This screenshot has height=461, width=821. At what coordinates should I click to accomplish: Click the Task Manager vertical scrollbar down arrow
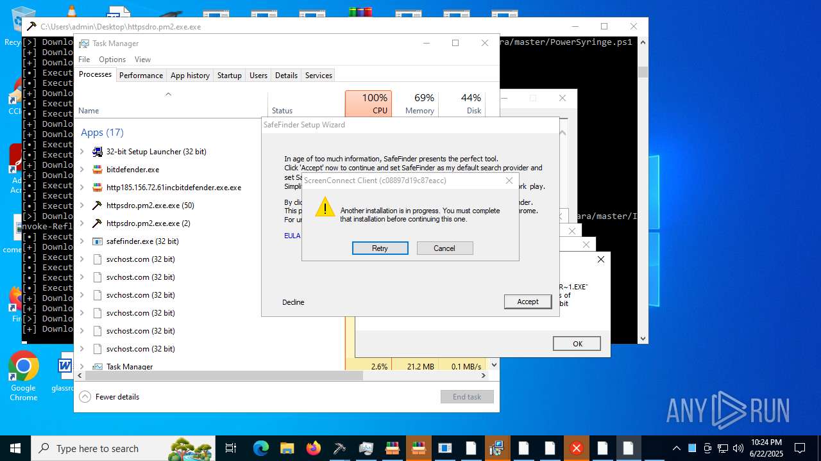point(494,365)
